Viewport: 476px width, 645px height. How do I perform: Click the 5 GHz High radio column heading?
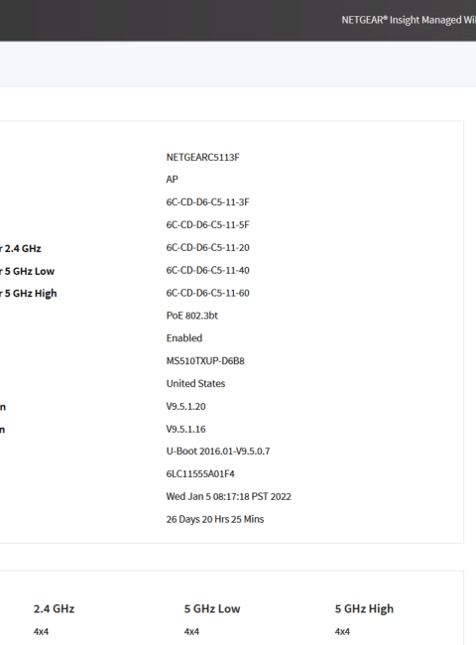[364, 609]
